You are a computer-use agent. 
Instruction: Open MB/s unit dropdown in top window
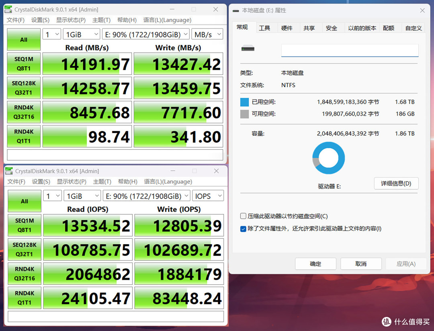point(207,34)
